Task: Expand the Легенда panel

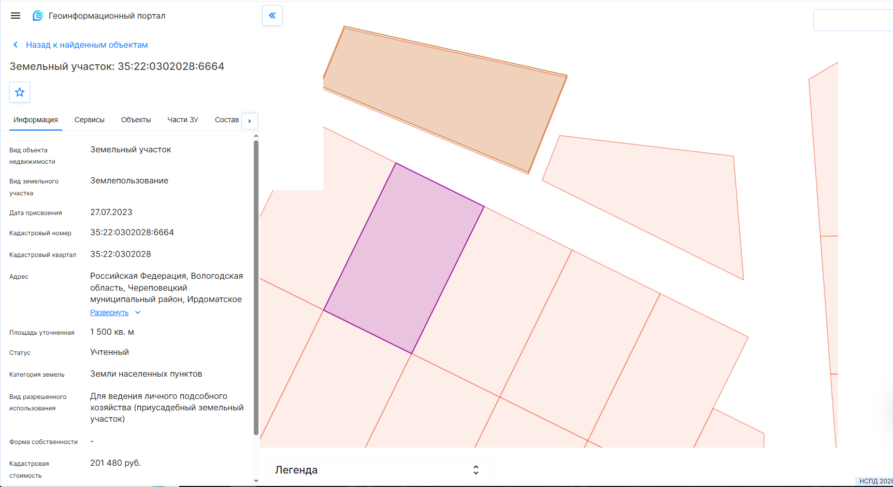Action: (378, 470)
